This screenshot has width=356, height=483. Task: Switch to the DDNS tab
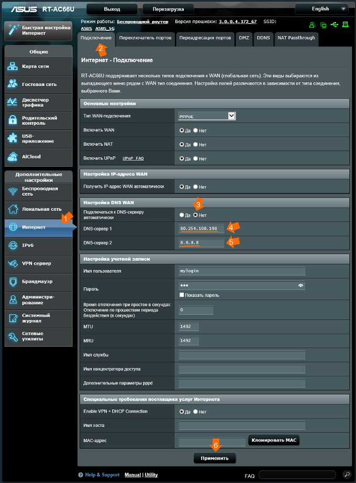point(263,38)
